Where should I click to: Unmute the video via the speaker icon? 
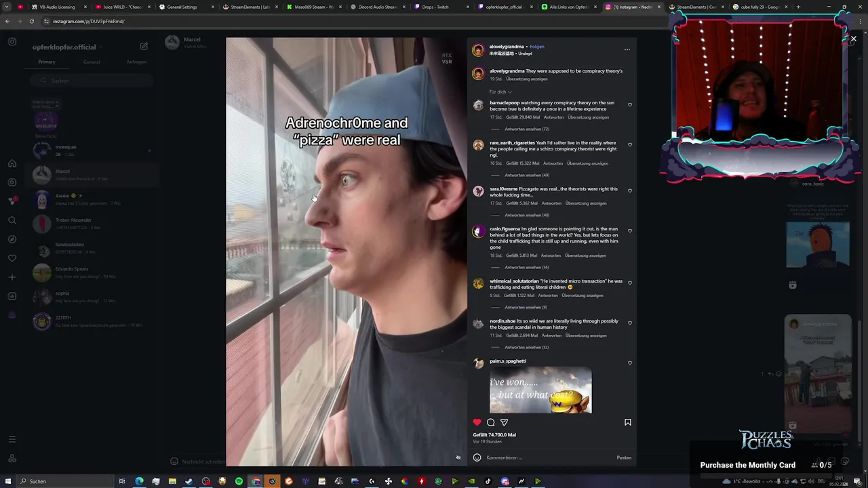(x=458, y=457)
